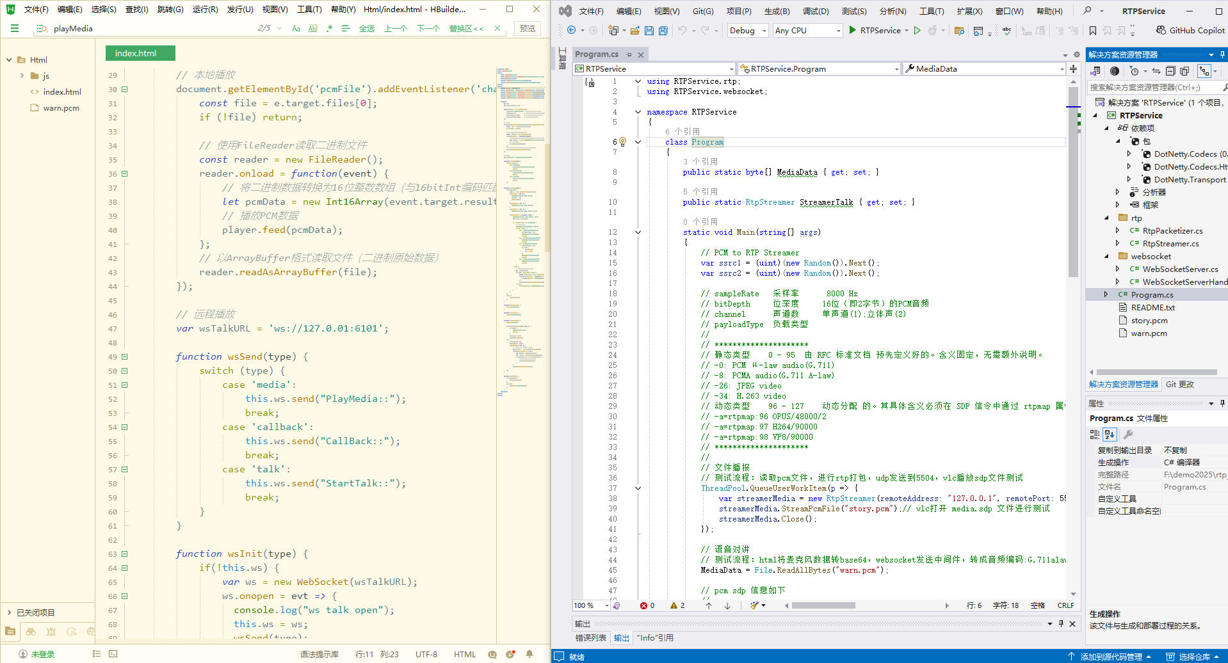Open the Any CPU platform dropdown
This screenshot has width=1228, height=663.
807,31
